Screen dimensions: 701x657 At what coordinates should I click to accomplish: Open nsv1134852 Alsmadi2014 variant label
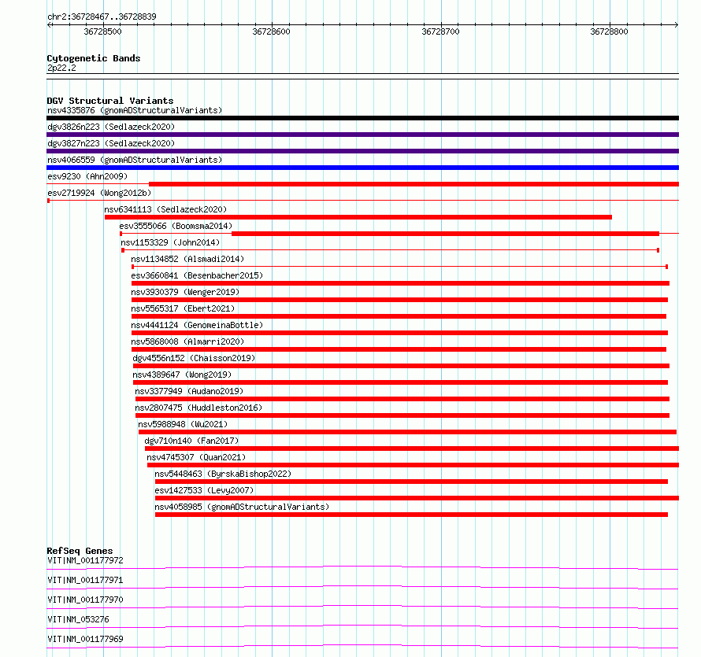click(x=187, y=259)
